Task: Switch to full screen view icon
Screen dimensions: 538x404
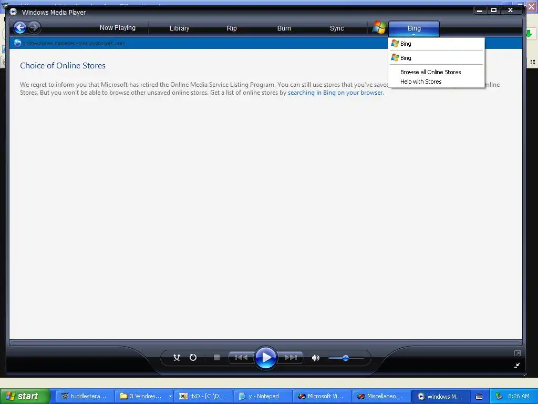Action: [x=518, y=353]
